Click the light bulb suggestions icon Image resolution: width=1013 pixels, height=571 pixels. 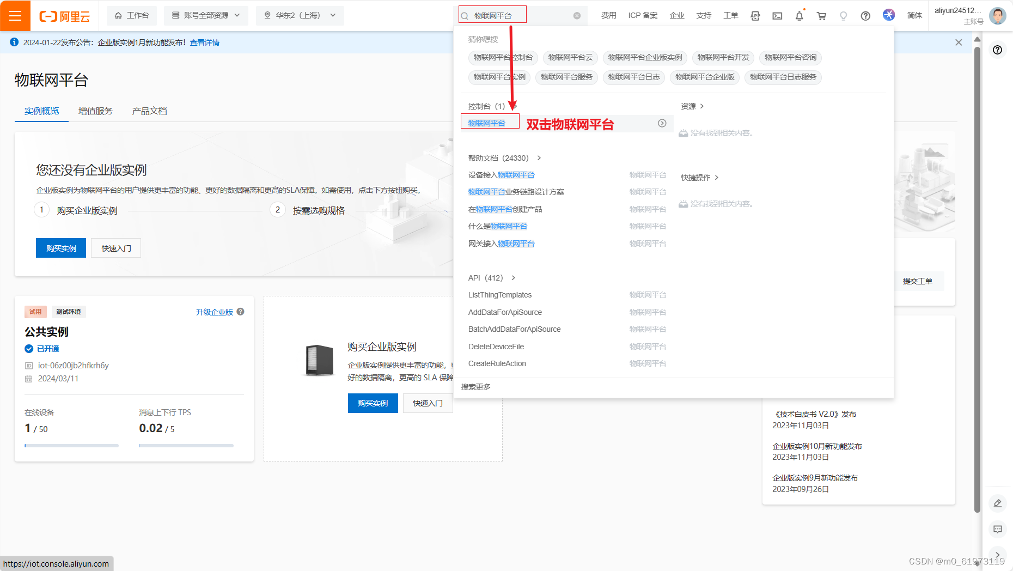tap(843, 16)
